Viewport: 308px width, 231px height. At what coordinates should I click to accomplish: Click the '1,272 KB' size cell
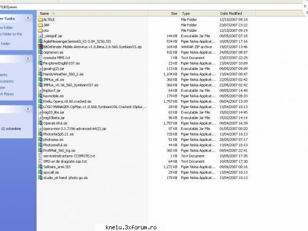pos(170,167)
